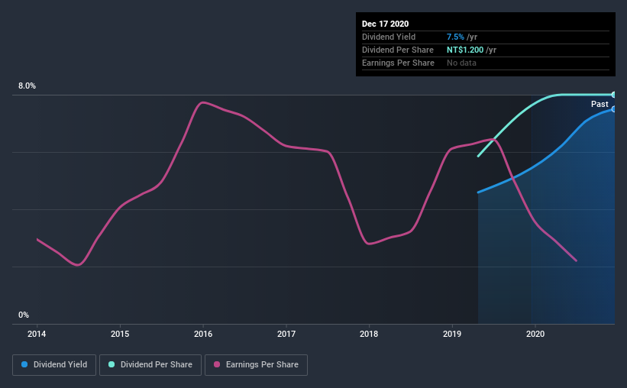The height and width of the screenshot is (388, 627).
Task: Click the tooltip 'Dividend Per Share' row label
Action: pos(397,50)
